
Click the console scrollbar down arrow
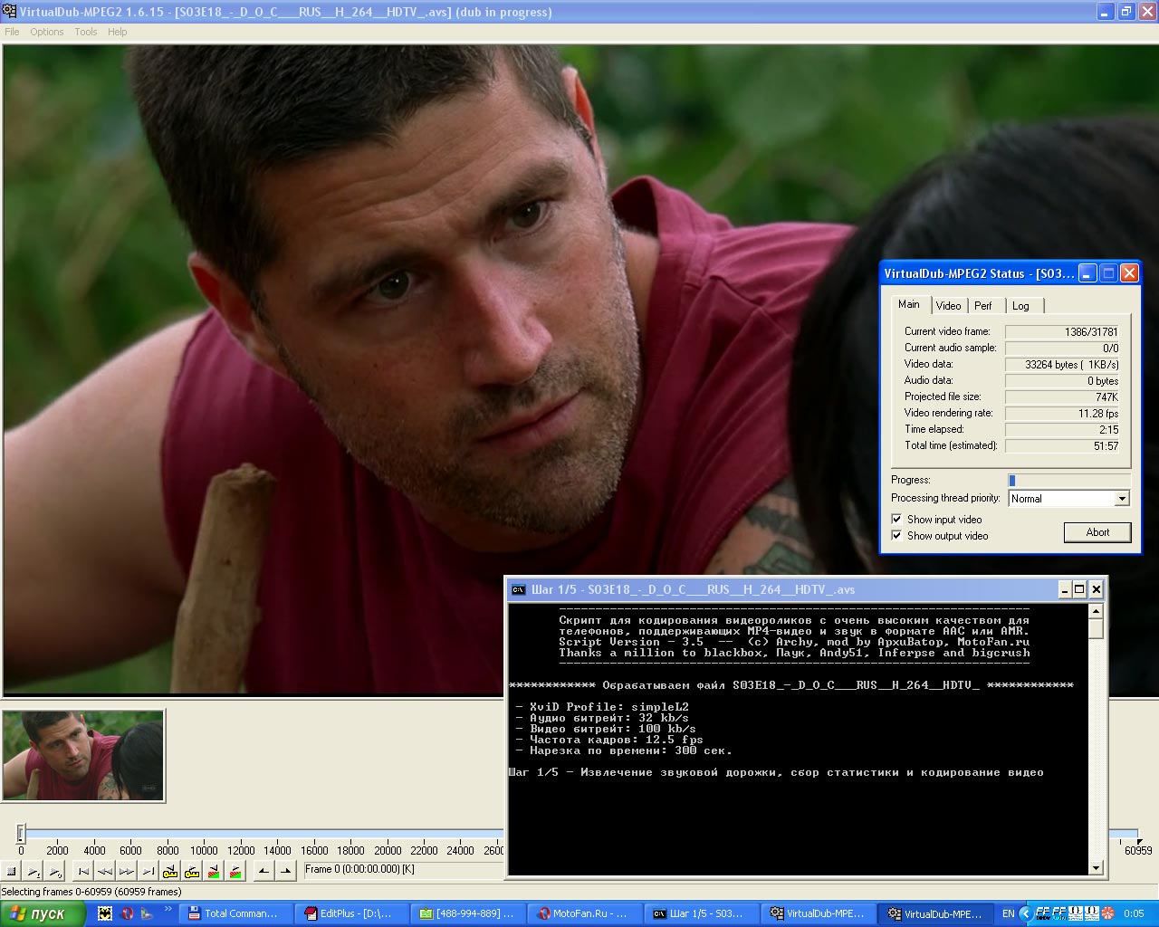pyautogui.click(x=1096, y=868)
